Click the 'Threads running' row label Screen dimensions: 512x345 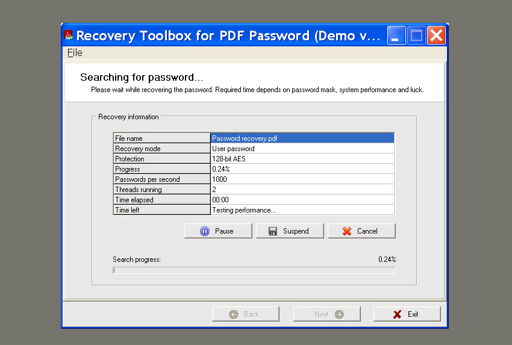tap(161, 189)
